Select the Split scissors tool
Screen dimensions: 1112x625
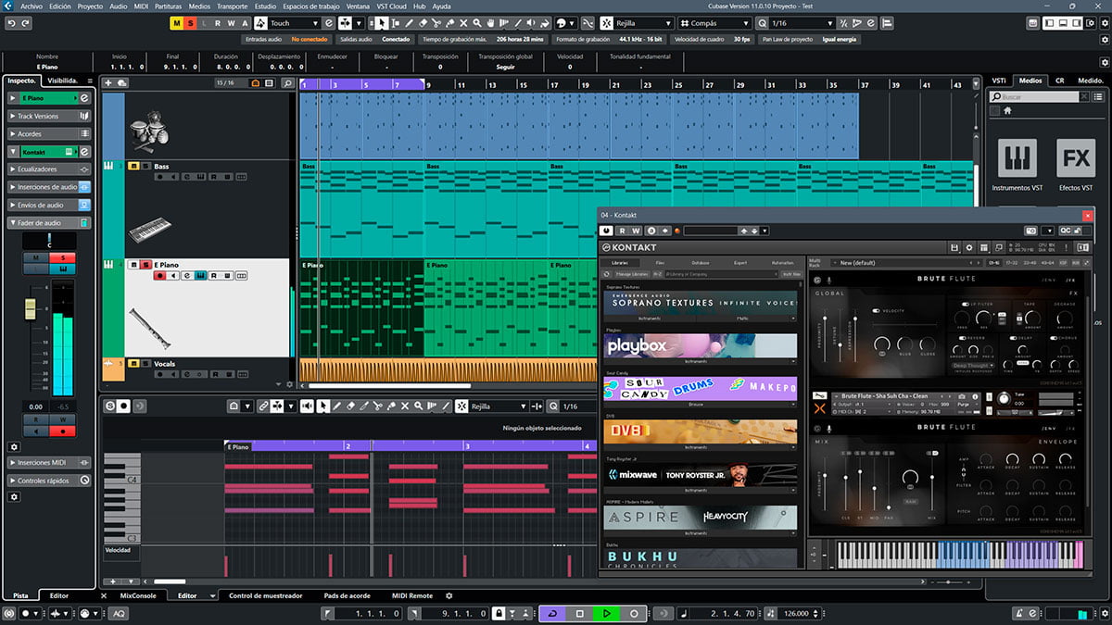tap(436, 22)
